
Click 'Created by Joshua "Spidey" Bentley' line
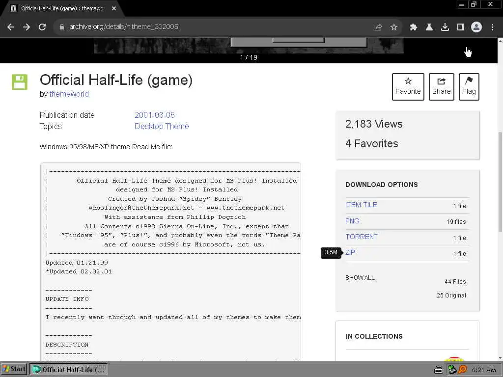(x=175, y=199)
